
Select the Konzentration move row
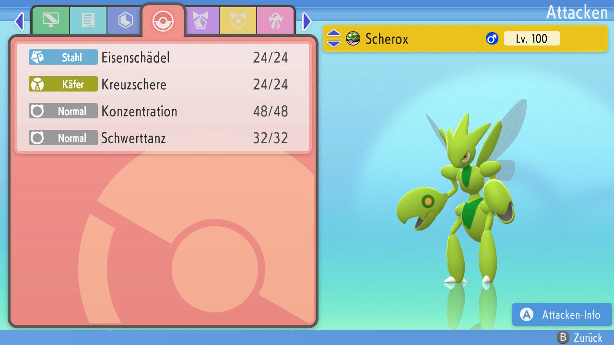click(x=163, y=111)
